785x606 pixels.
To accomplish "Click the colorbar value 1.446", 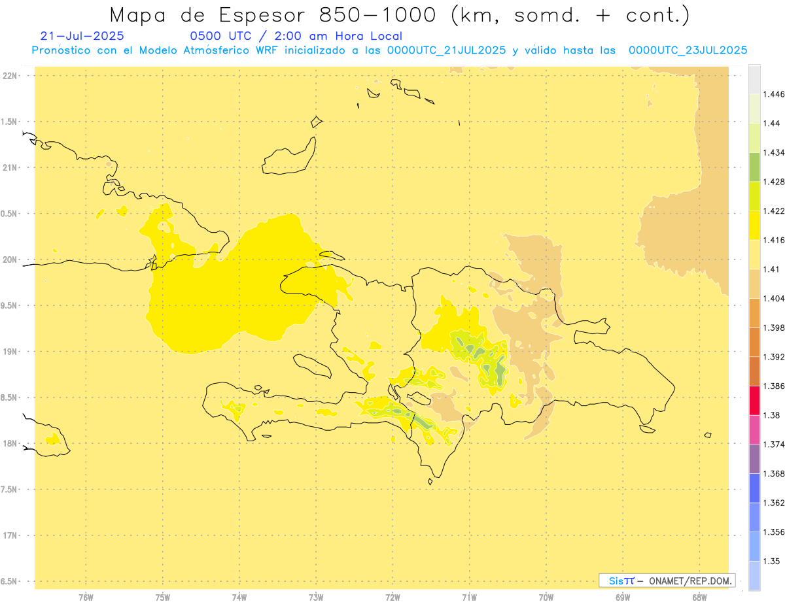I will click(774, 94).
